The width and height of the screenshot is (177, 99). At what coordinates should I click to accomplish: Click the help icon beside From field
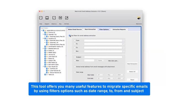click(124, 40)
